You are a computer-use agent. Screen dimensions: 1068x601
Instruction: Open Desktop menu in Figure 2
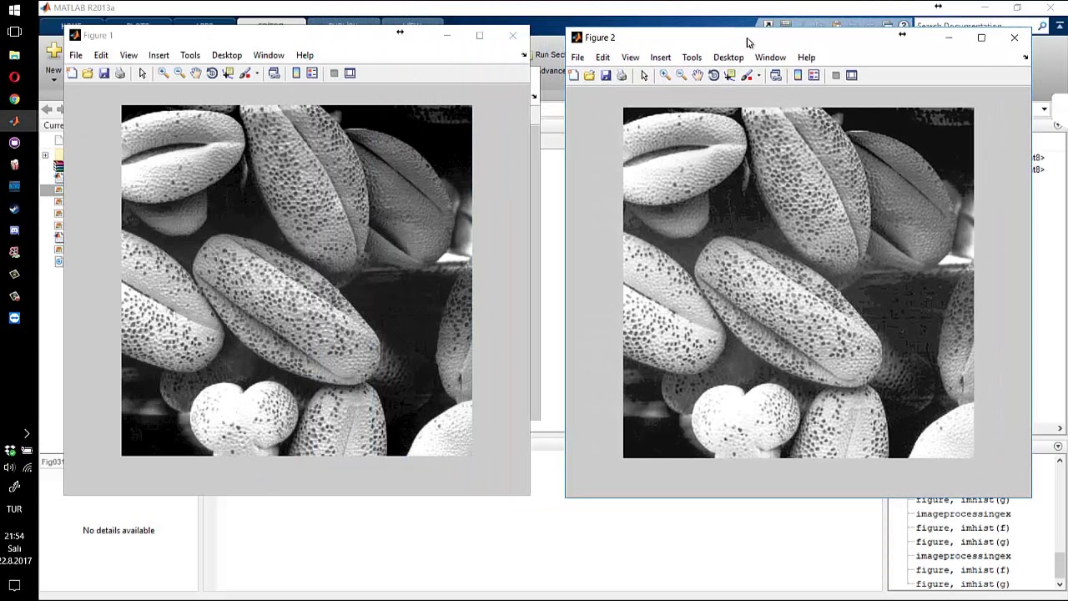728,58
